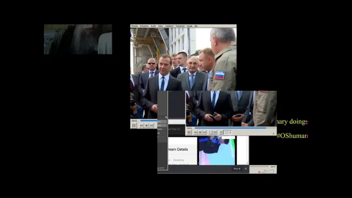Click the webcam thumbnail preview

(78, 39)
